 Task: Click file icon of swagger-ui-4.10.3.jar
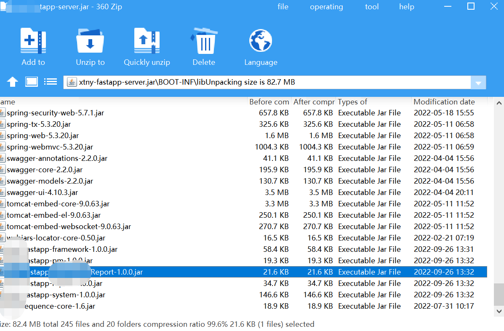(x=3, y=192)
